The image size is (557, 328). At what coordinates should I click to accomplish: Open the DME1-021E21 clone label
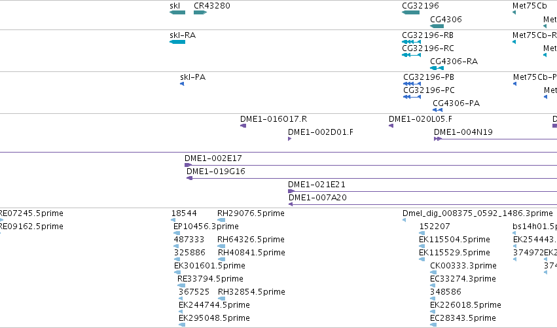click(x=317, y=185)
